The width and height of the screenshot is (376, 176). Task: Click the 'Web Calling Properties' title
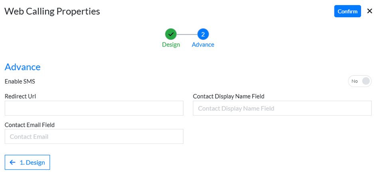point(52,11)
